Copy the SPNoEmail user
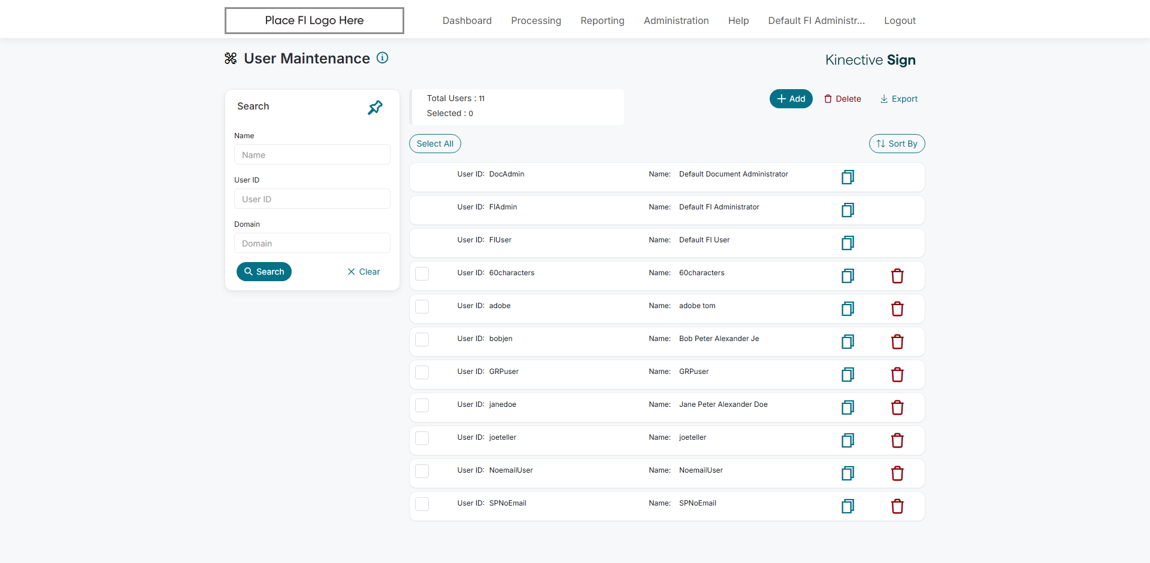Screen dimensions: 1150x563 [x=848, y=506]
